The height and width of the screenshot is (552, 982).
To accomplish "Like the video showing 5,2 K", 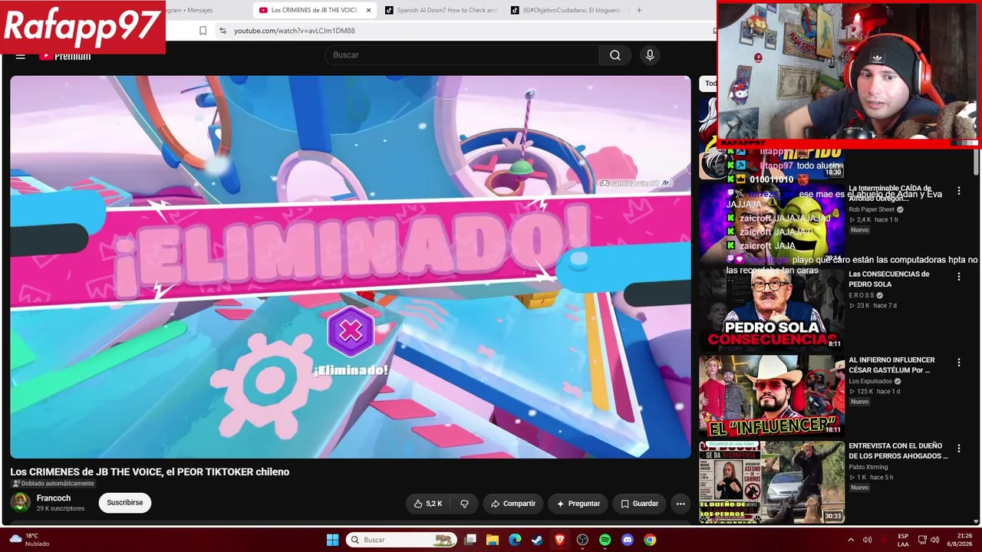I will pyautogui.click(x=428, y=504).
